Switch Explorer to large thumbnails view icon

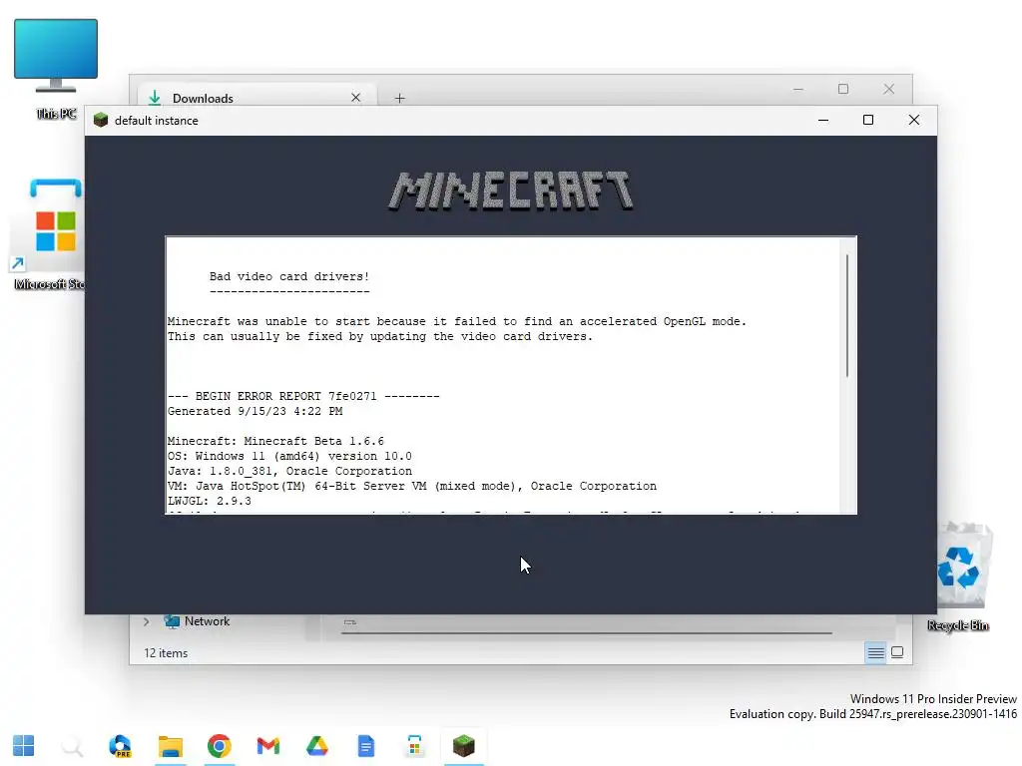click(x=897, y=652)
